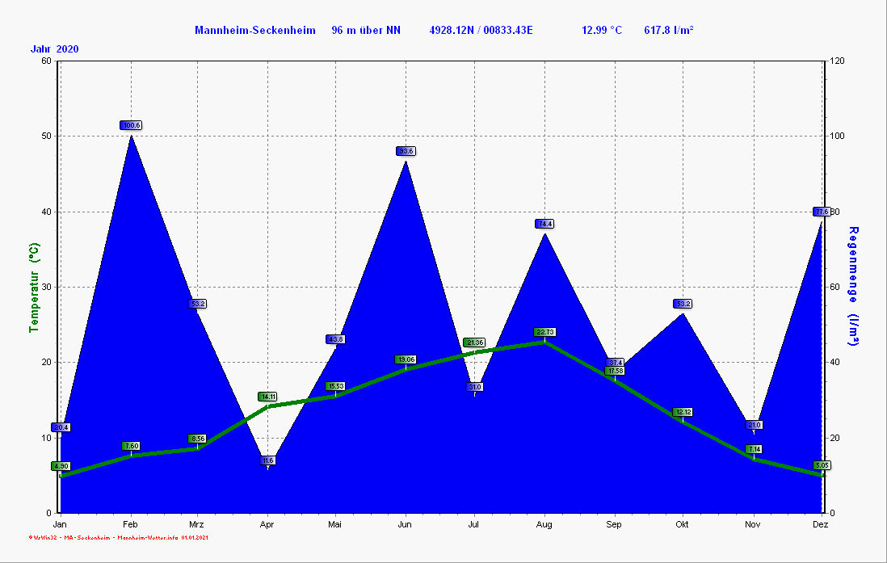The height and width of the screenshot is (563, 887).
Task: Select the June rainfall peak label 93.6
Action: [x=406, y=151]
